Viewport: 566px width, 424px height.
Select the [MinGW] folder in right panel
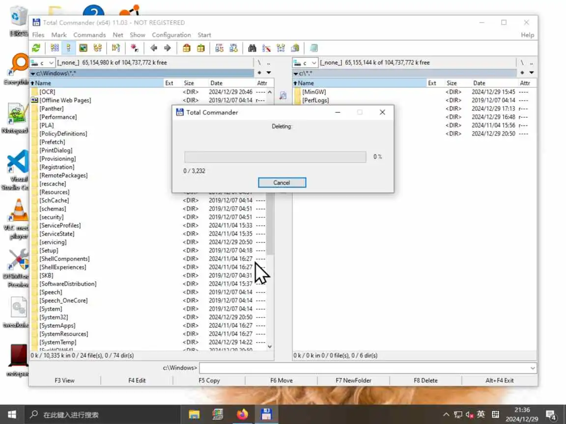[x=414, y=92]
